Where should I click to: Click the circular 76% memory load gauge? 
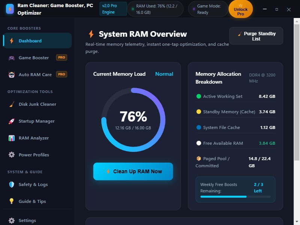click(x=133, y=120)
